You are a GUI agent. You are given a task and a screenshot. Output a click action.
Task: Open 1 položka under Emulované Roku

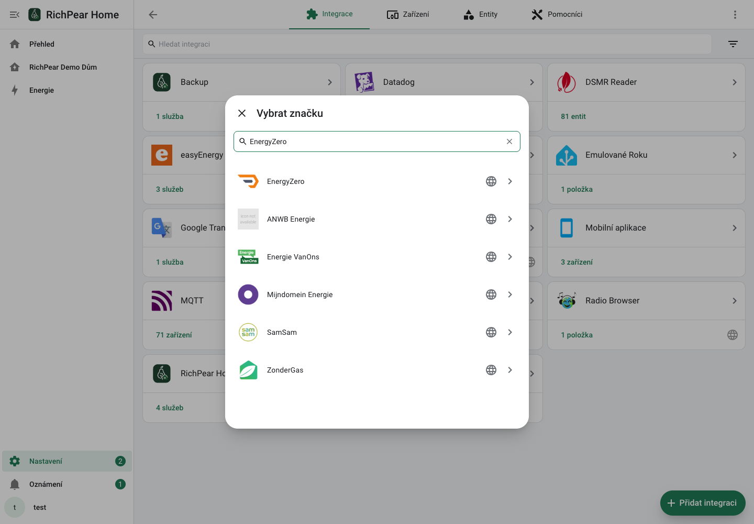[x=576, y=189]
